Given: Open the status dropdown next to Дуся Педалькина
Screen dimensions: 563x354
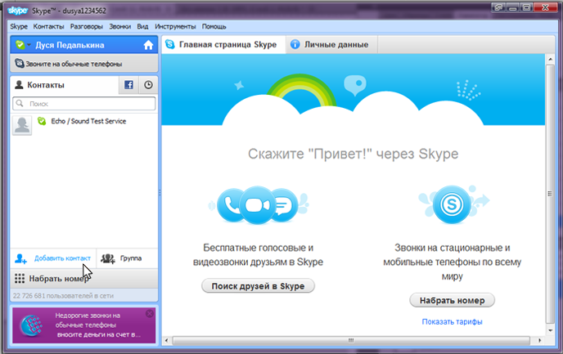Looking at the screenshot, I should 29,46.
